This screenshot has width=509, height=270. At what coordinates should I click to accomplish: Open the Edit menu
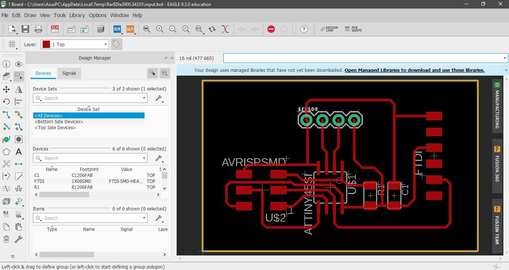point(16,15)
